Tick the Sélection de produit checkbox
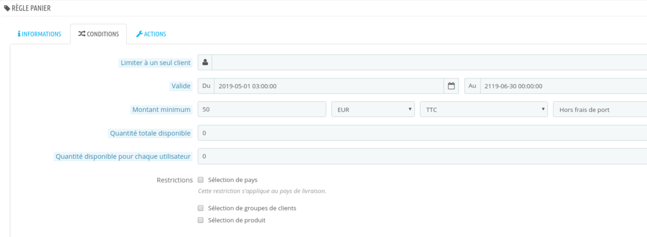This screenshot has width=647, height=237. click(x=201, y=220)
